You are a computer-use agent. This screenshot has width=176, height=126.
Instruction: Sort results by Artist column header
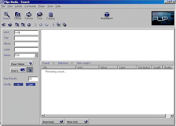[x=88, y=67]
